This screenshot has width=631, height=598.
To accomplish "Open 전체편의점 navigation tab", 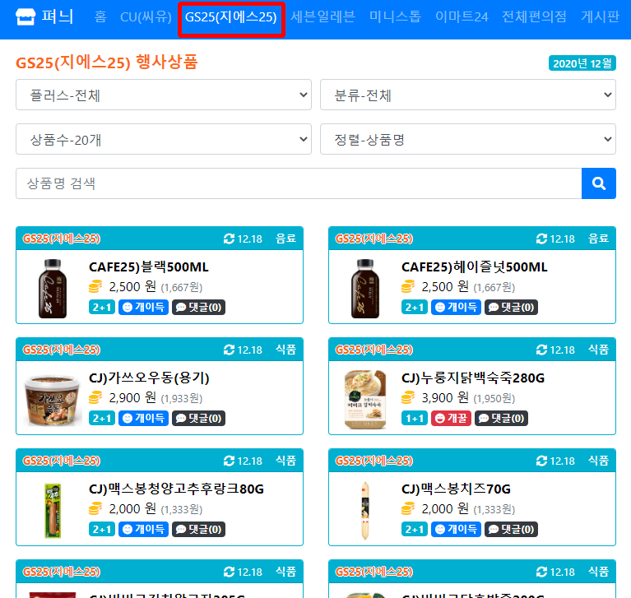I will point(534,17).
